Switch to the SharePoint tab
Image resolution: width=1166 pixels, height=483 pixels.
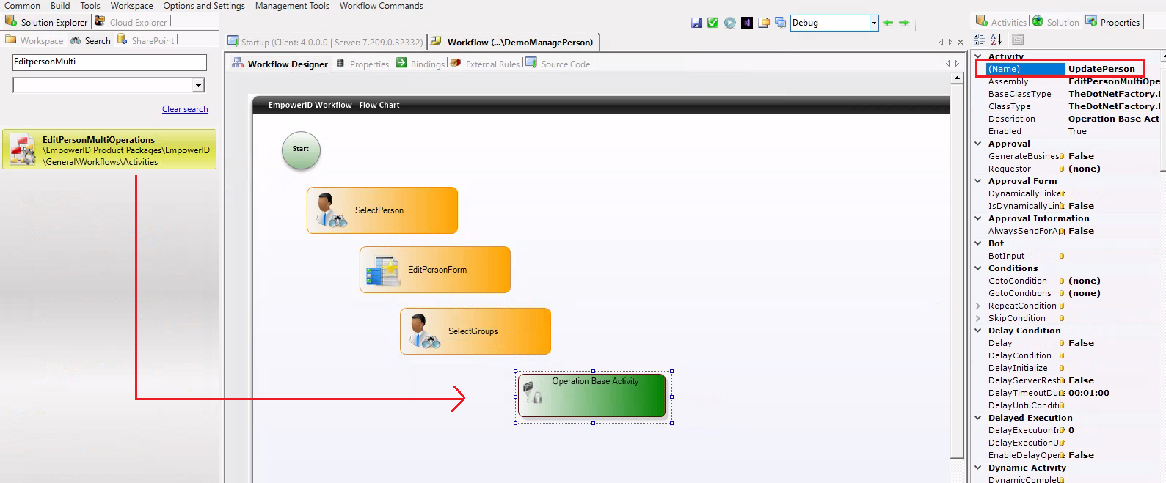pos(146,40)
